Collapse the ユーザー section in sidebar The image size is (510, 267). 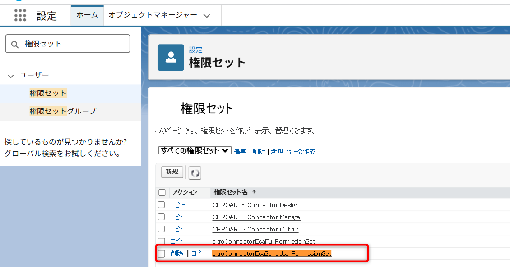(11, 76)
